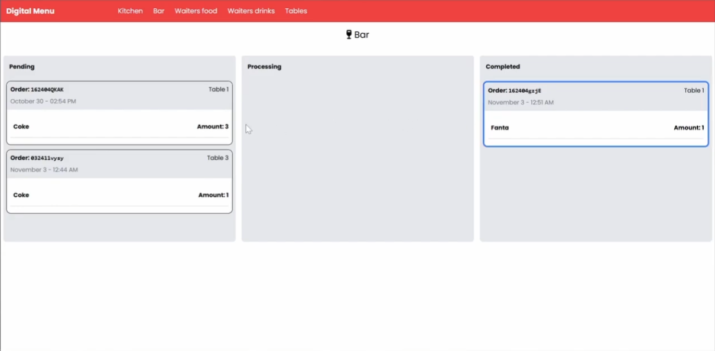This screenshot has width=715, height=351.
Task: Click the Fanta item in completed order
Action: 499,128
